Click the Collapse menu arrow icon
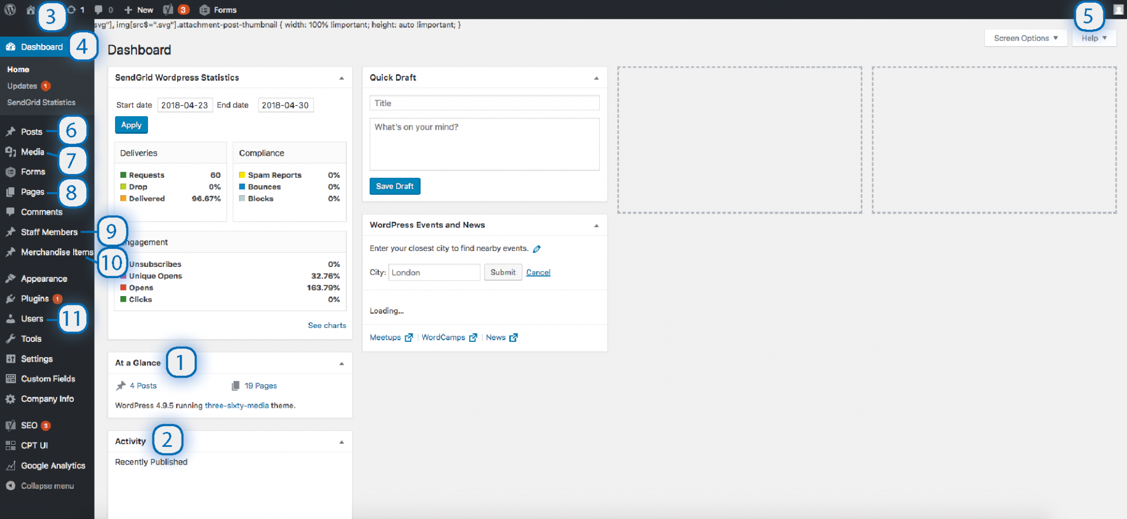 (x=10, y=485)
